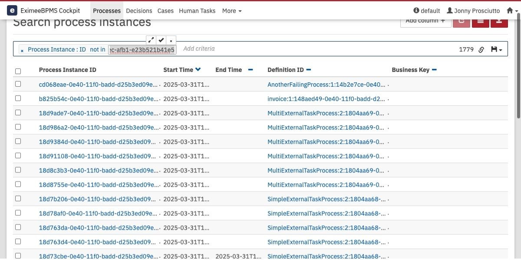Remove the Process Instance ID criterion
This screenshot has height=260, width=521.
[x=22, y=50]
